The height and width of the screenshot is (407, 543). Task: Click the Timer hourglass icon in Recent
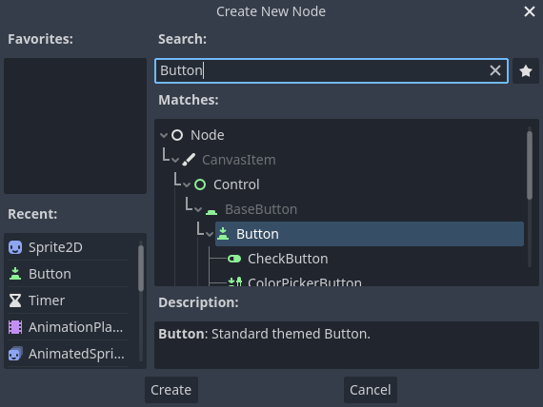tap(15, 300)
